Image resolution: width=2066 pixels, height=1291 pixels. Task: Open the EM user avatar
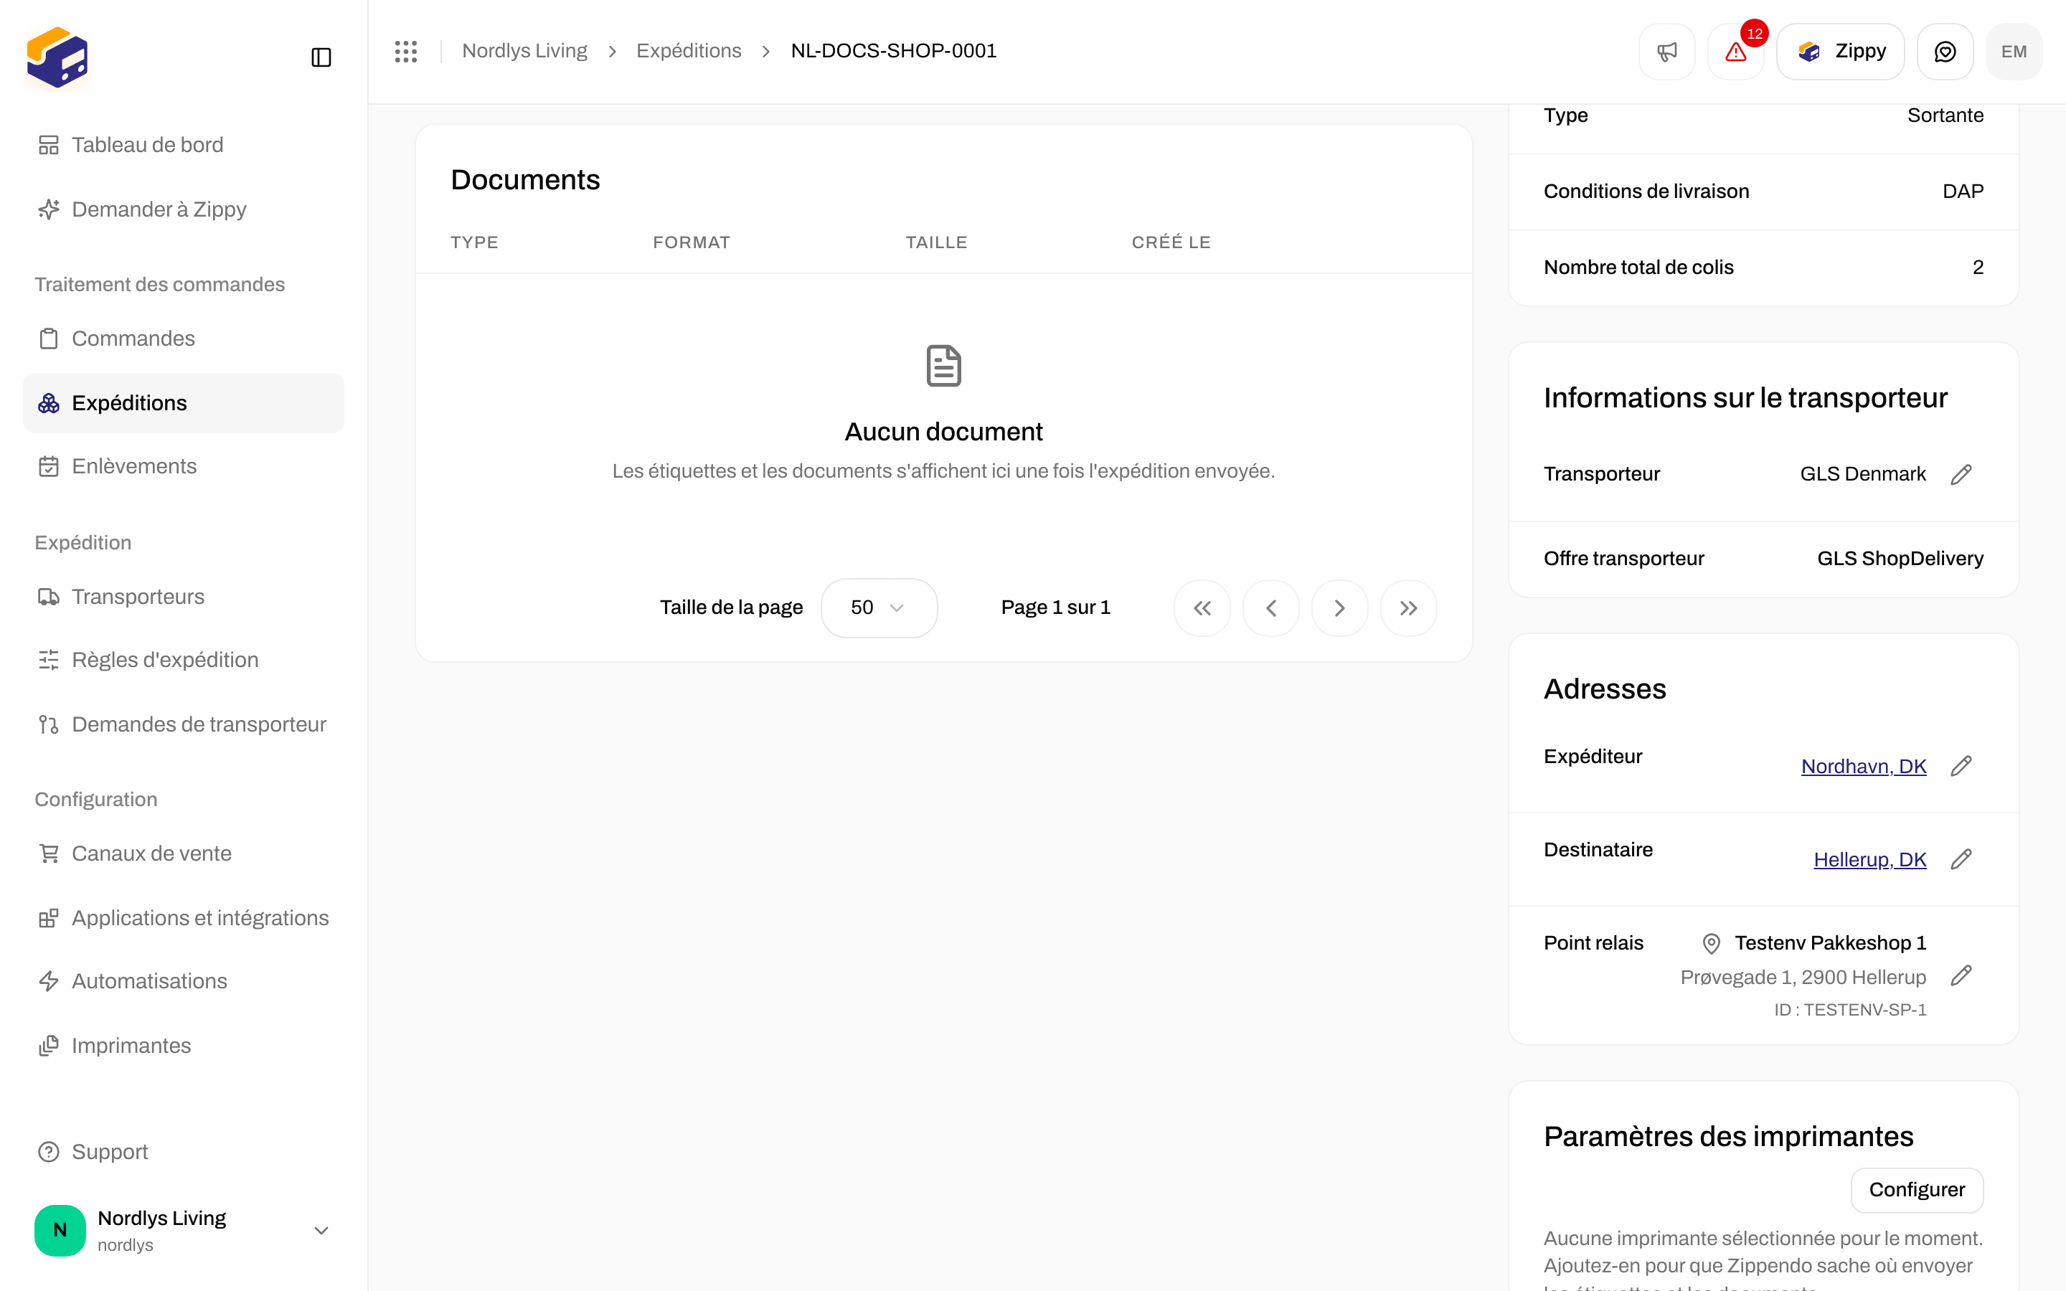(x=2013, y=51)
